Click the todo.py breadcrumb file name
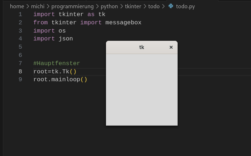The image size is (251, 156). pyautogui.click(x=185, y=6)
